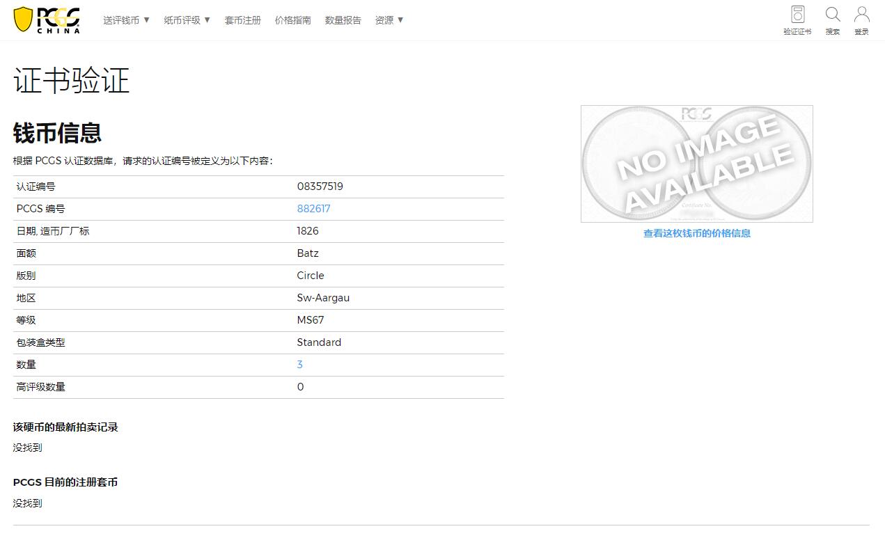The width and height of the screenshot is (885, 538).
Task: Open the population count link 3
Action: (300, 365)
